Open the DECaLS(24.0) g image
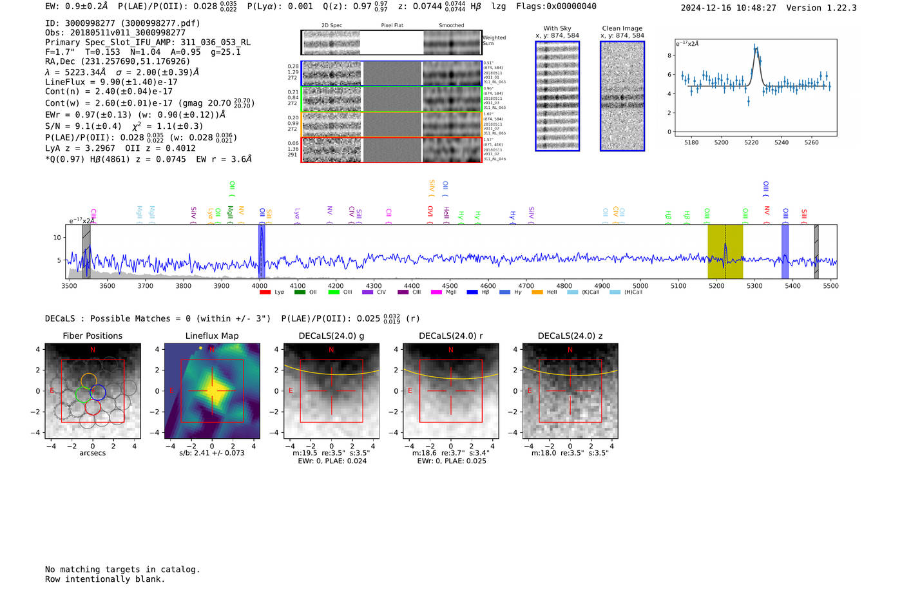Image resolution: width=902 pixels, height=614 pixels. 331,391
